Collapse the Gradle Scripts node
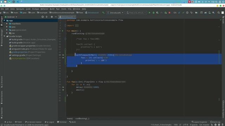Screen dimensions: 225x126 [x=5, y=36]
